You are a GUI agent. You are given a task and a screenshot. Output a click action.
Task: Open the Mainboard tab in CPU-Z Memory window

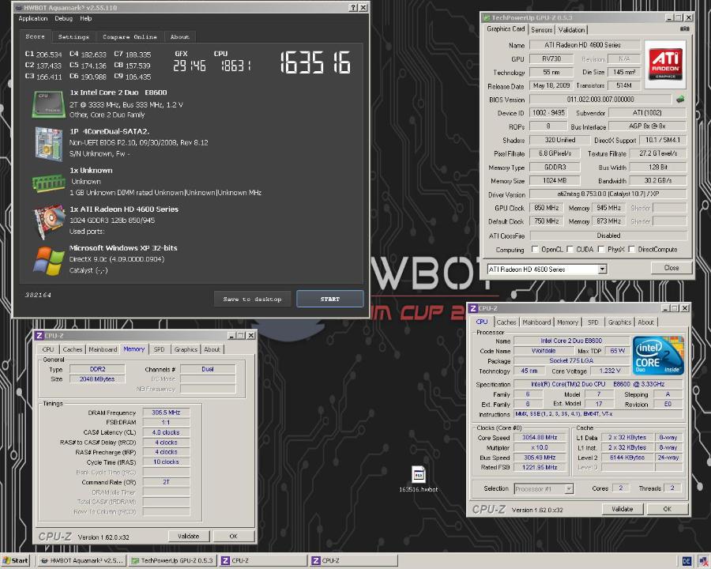103,349
